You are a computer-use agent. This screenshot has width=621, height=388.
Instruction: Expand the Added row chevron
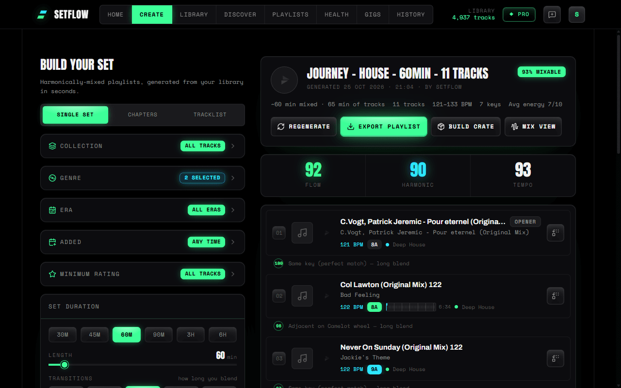point(233,242)
